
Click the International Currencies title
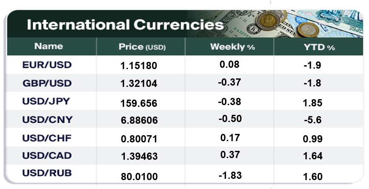(125, 25)
